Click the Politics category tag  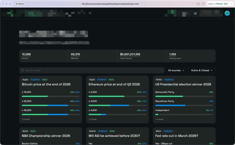tap(159, 80)
